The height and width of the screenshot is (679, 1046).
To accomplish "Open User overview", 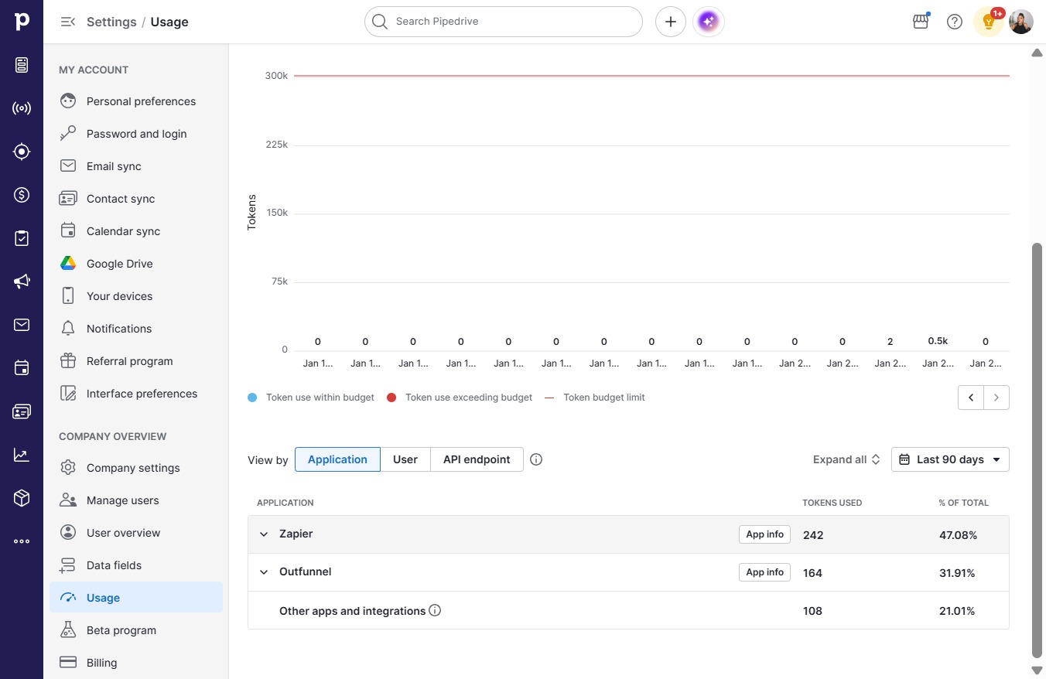I will (136, 533).
